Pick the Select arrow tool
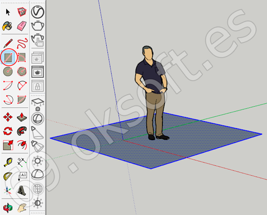The image size is (267, 215). [8, 12]
